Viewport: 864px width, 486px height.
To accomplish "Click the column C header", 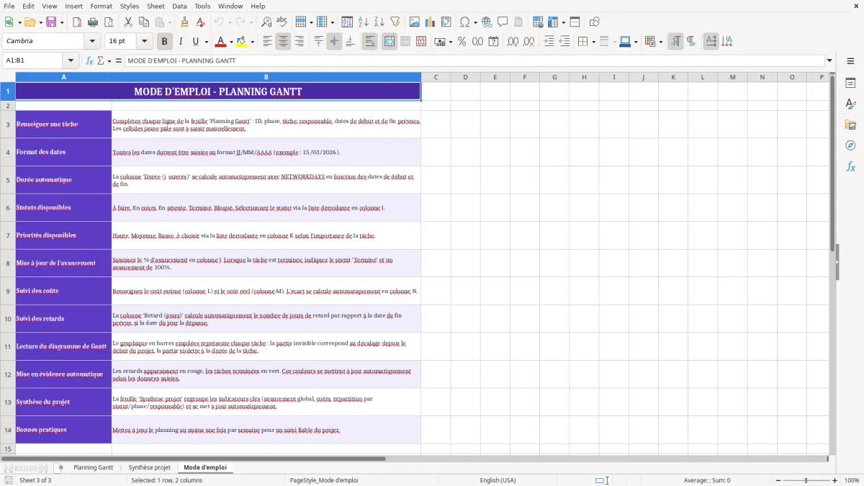I will point(436,77).
